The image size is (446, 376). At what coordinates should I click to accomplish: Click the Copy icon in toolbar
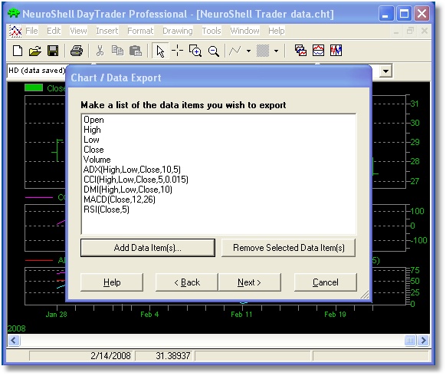(117, 51)
